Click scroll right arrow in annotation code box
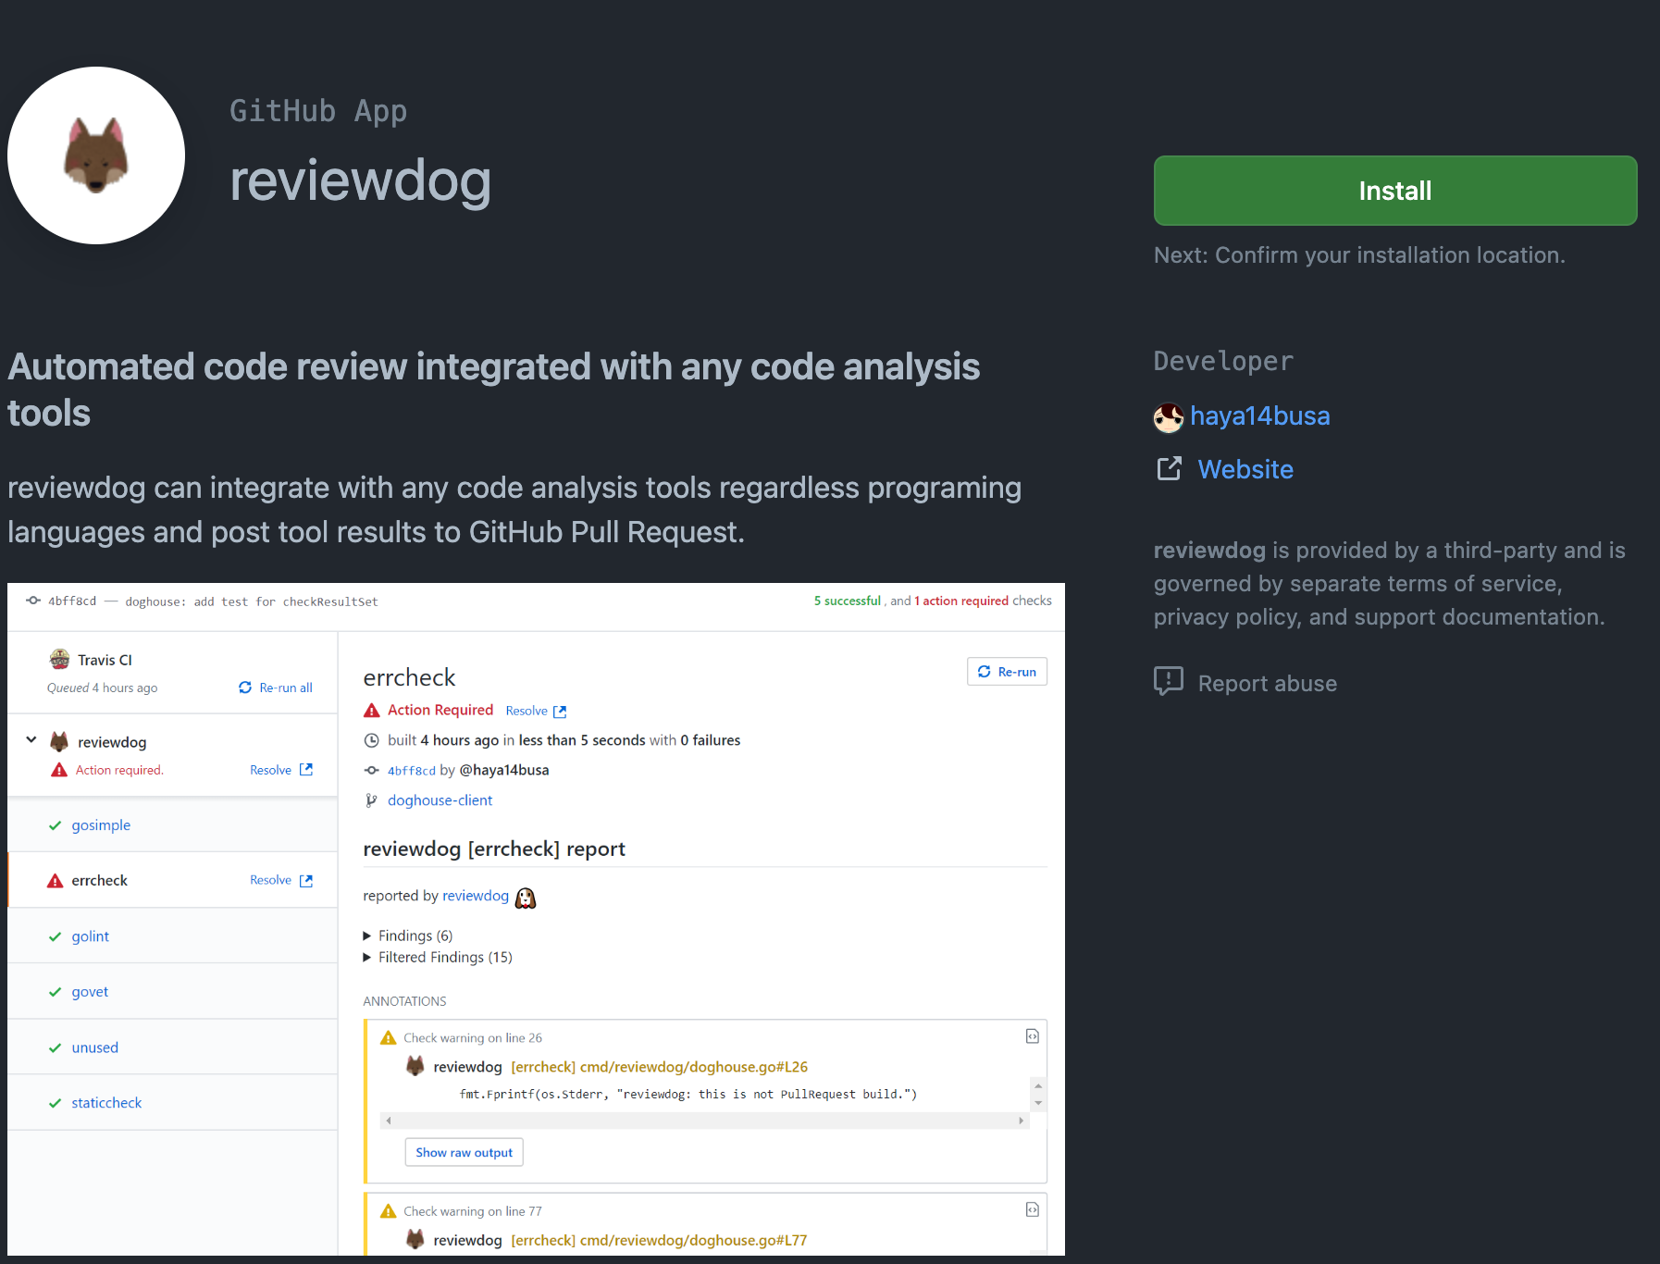 1021,1121
